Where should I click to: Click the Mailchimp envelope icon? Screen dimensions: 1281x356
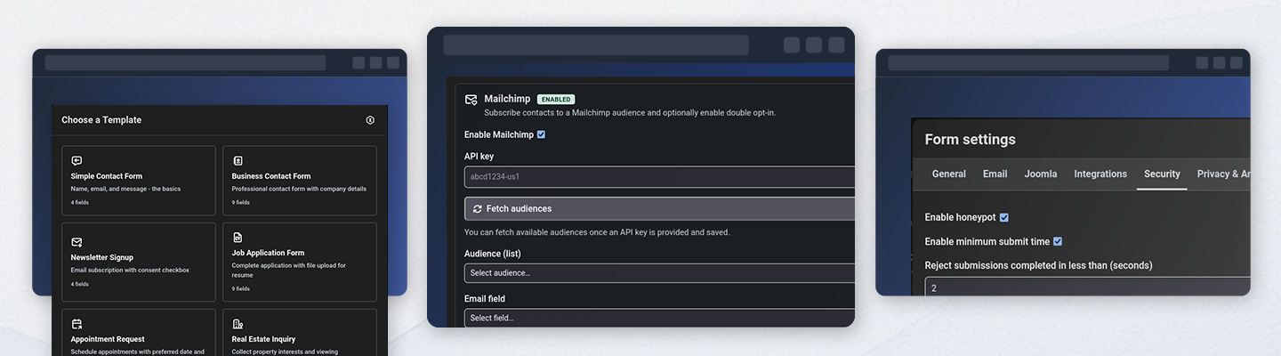pyautogui.click(x=471, y=100)
